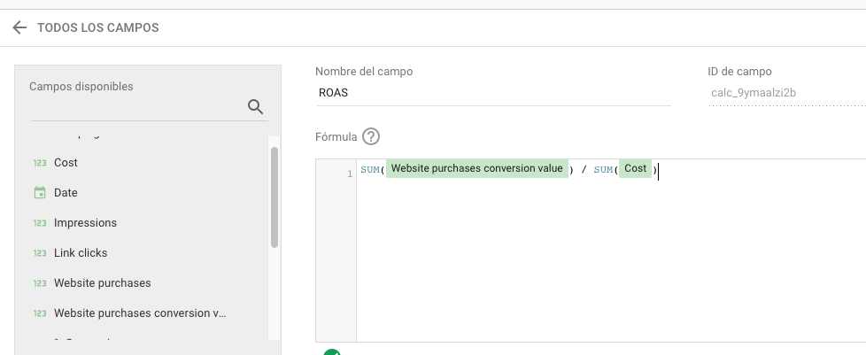
Task: Select the Impressions field
Action: coord(85,223)
